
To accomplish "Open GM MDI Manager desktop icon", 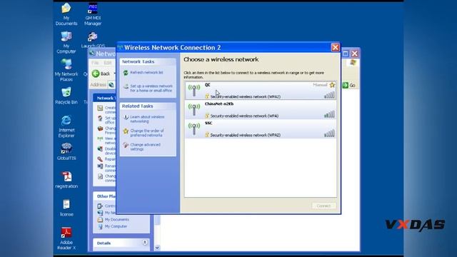I will point(93,14).
